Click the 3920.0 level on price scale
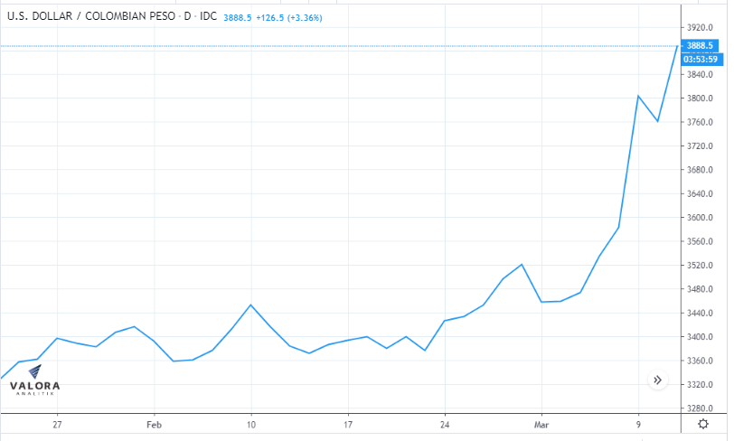Screen dimensions: 734x441 click(701, 27)
